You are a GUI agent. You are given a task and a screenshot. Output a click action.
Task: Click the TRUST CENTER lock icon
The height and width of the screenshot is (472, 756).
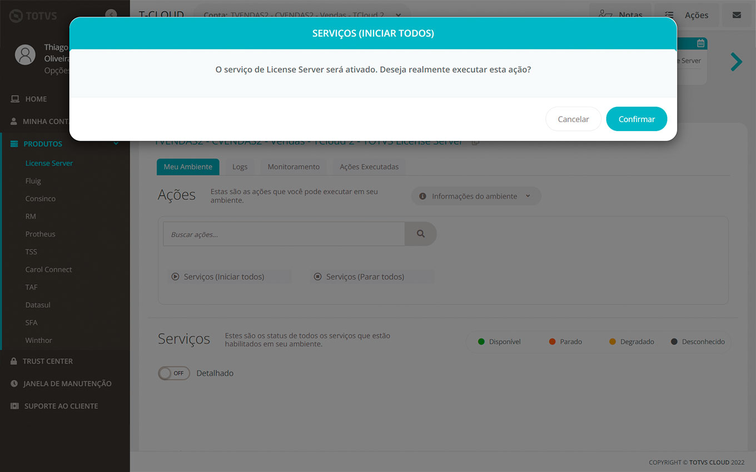(14, 361)
